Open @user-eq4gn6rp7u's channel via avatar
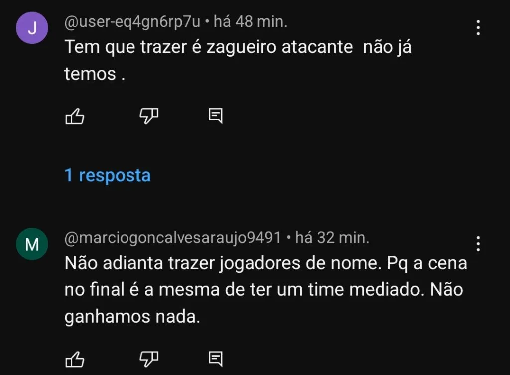 (x=32, y=28)
